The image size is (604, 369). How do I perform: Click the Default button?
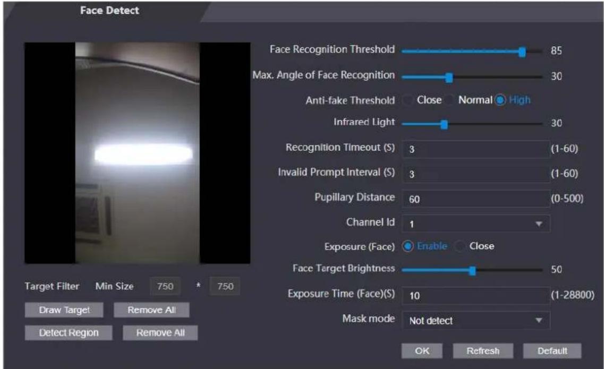point(552,351)
